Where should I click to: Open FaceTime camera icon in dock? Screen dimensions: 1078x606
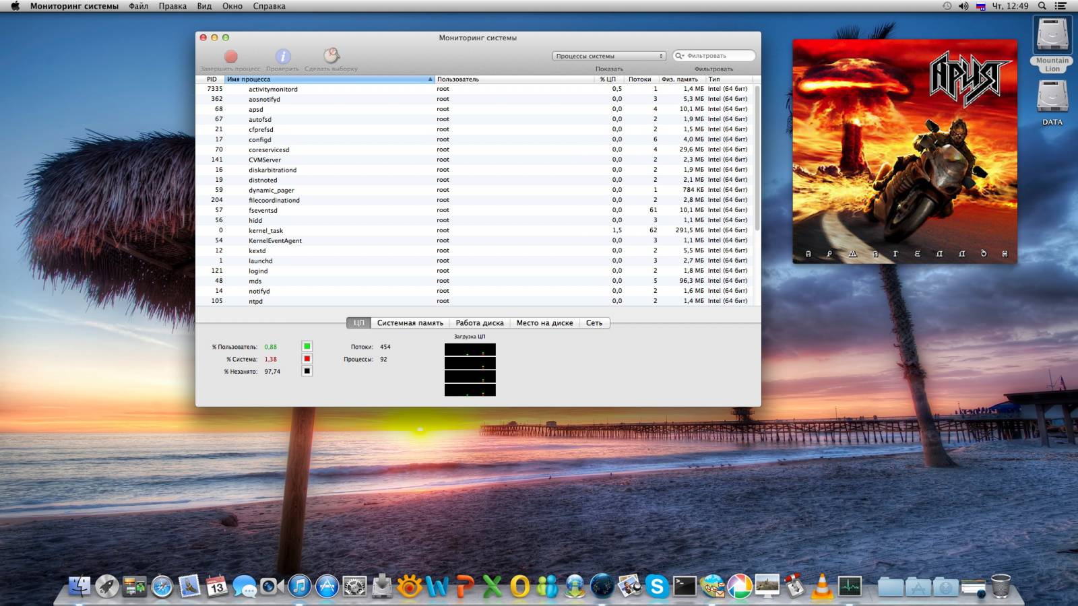(272, 586)
